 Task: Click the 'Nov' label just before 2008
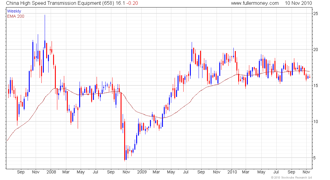[x=36, y=172]
